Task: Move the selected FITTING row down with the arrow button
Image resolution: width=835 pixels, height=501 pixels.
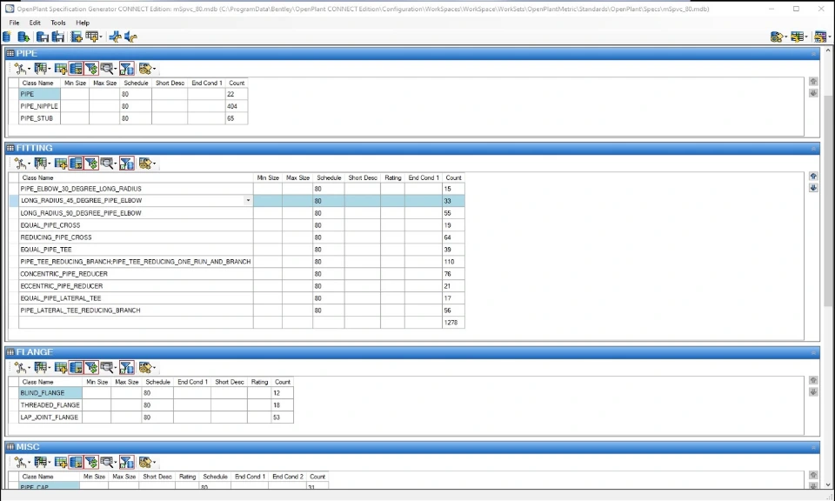Action: click(813, 186)
